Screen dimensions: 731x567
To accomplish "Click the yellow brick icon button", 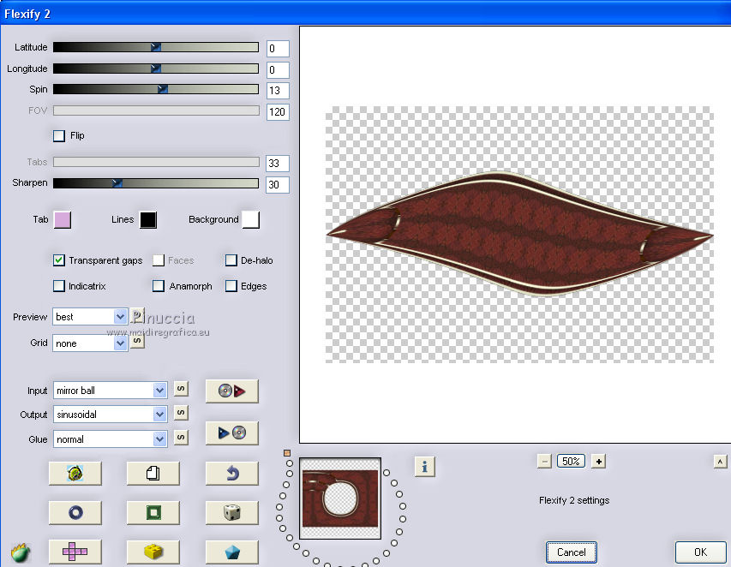I will (153, 552).
